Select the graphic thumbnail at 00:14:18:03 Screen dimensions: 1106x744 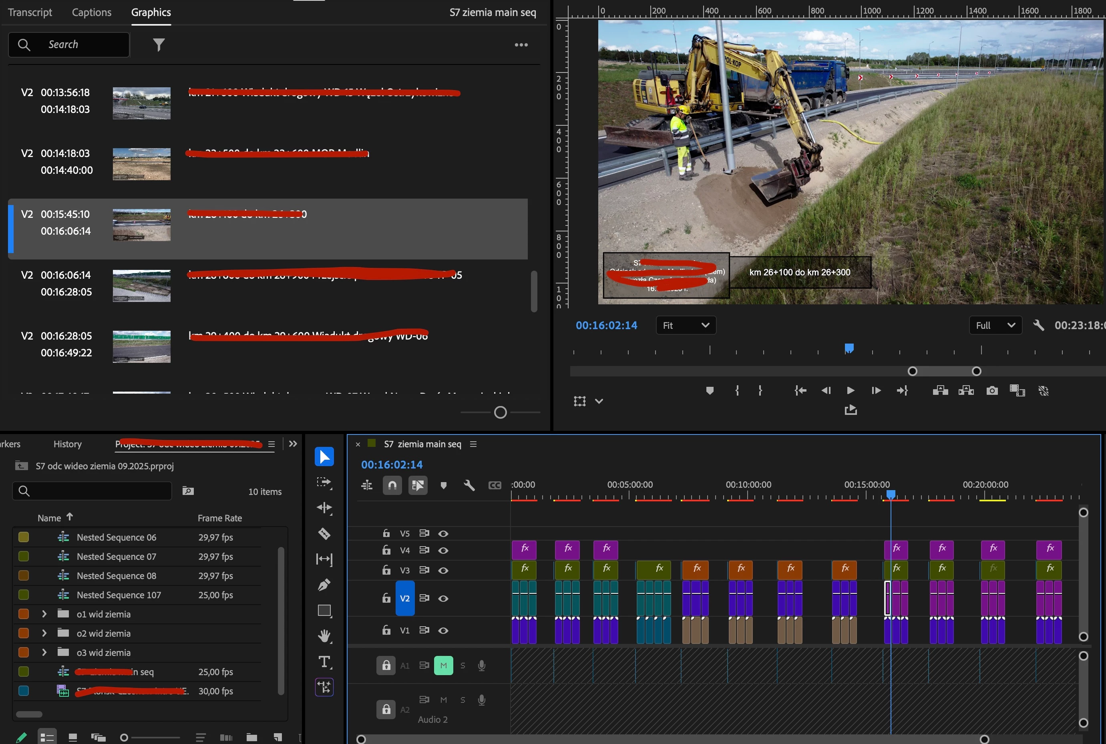click(x=141, y=164)
